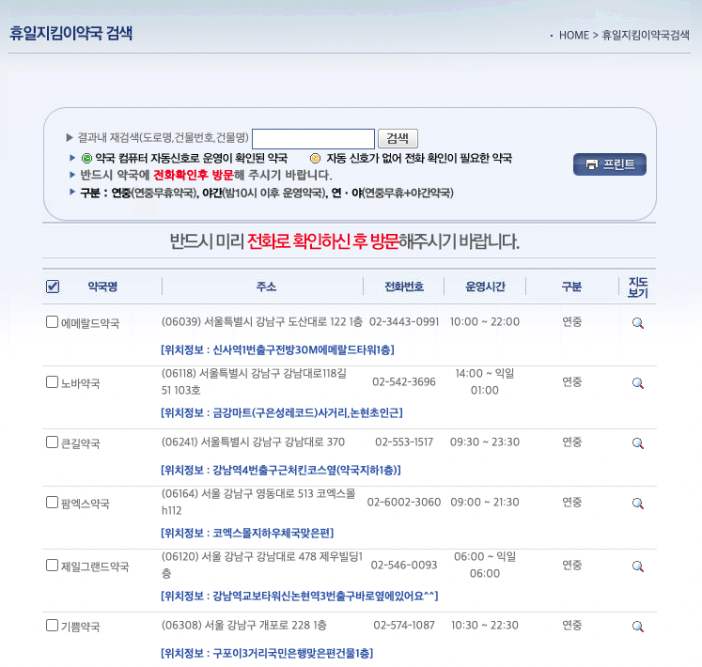Screen dimensions: 702x667
Task: Check the 팜엑스약국 checkbox
Action: (x=52, y=503)
